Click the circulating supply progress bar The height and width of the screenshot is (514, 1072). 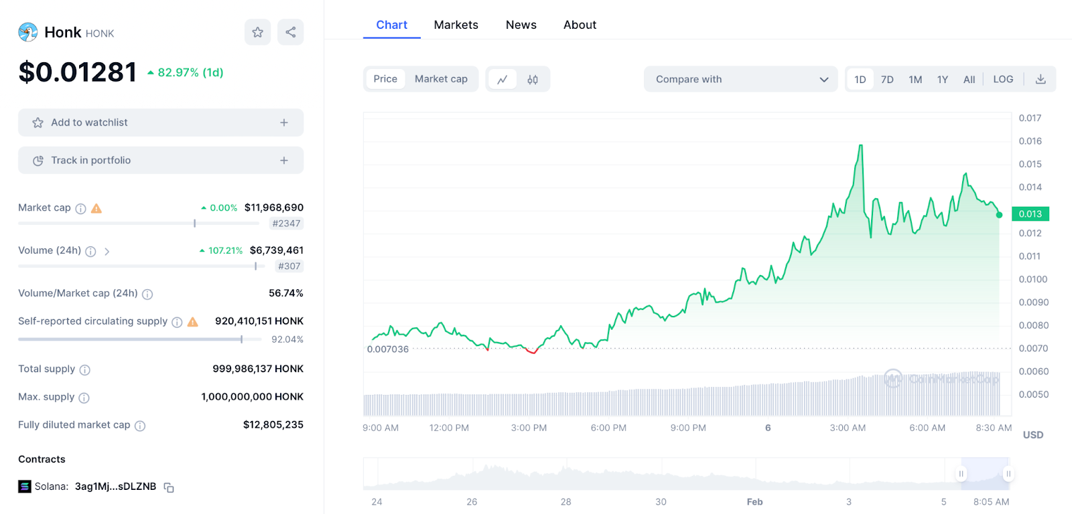[x=139, y=339]
